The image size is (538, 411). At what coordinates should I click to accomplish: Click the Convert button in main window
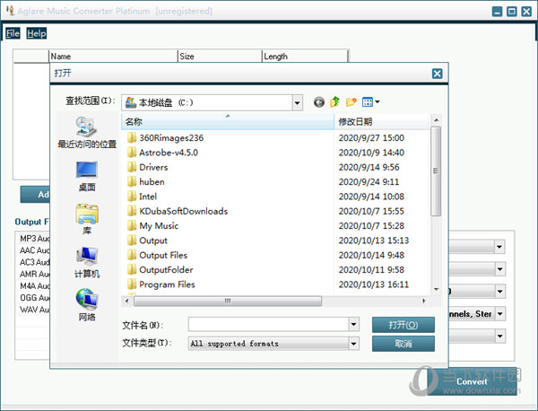[x=473, y=381]
